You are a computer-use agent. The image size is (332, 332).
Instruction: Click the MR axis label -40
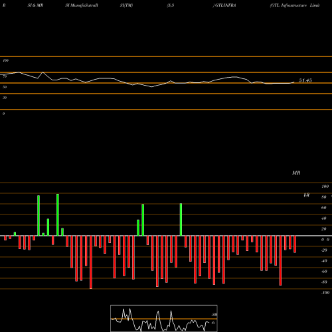(x=324, y=261)
